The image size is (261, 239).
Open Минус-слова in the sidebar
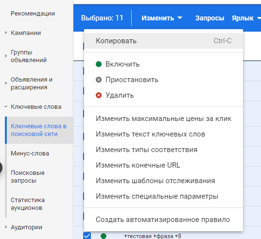[x=30, y=154]
